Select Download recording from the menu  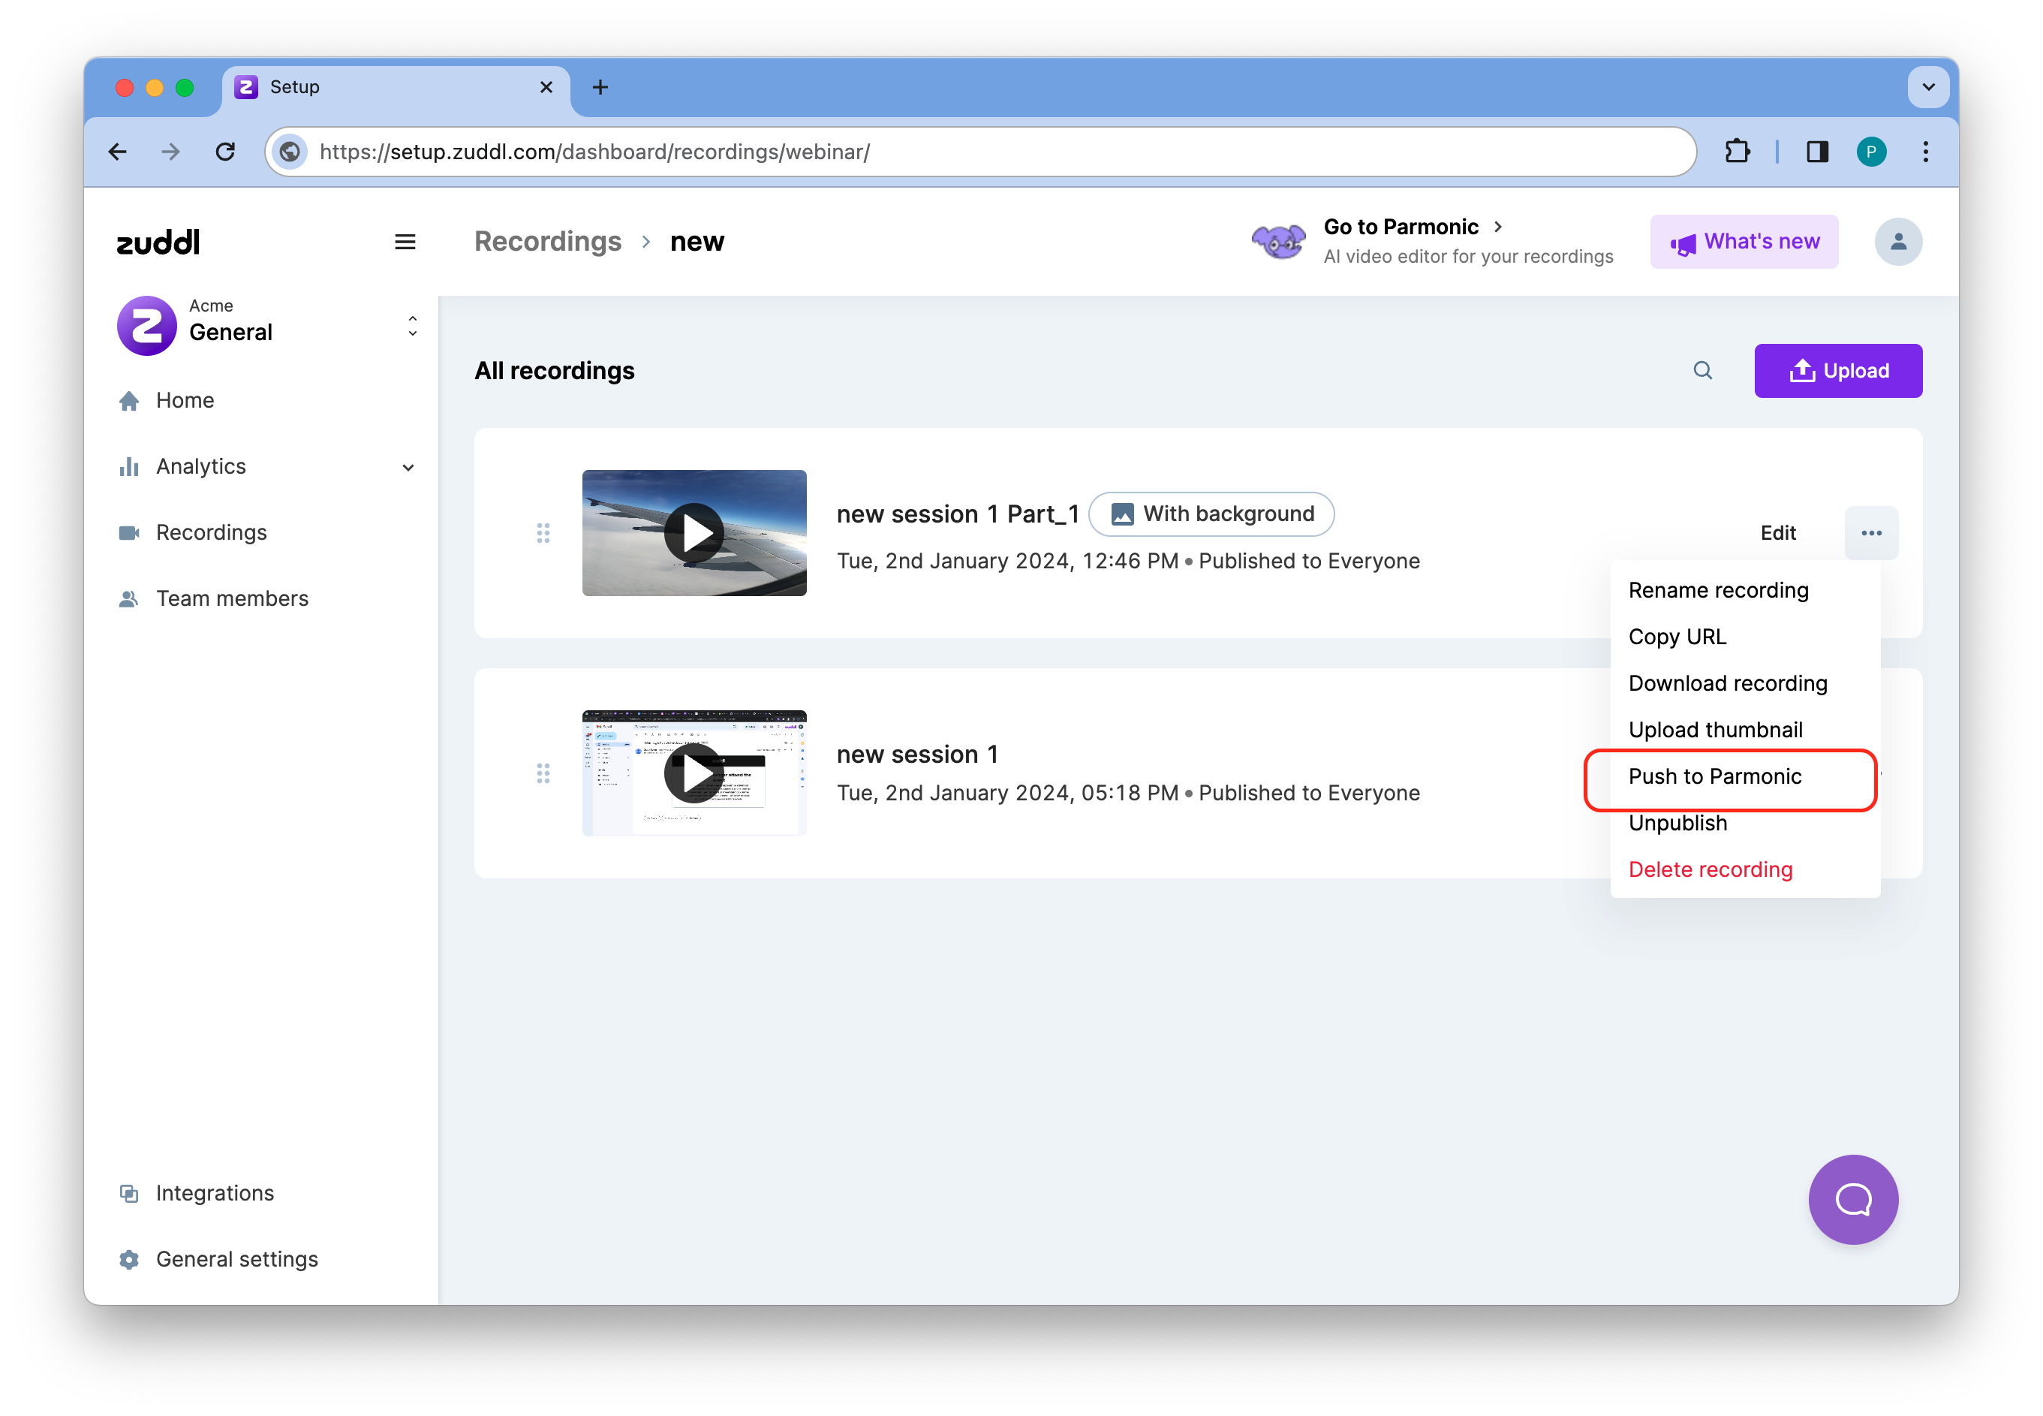pyautogui.click(x=1727, y=684)
